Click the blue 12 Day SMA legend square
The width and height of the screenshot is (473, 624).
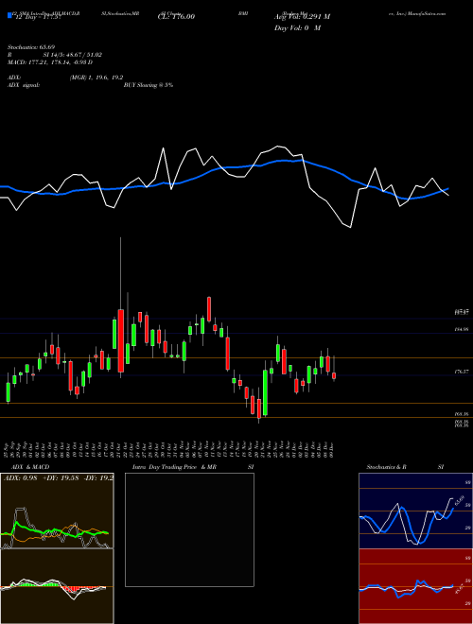pos(10,16)
